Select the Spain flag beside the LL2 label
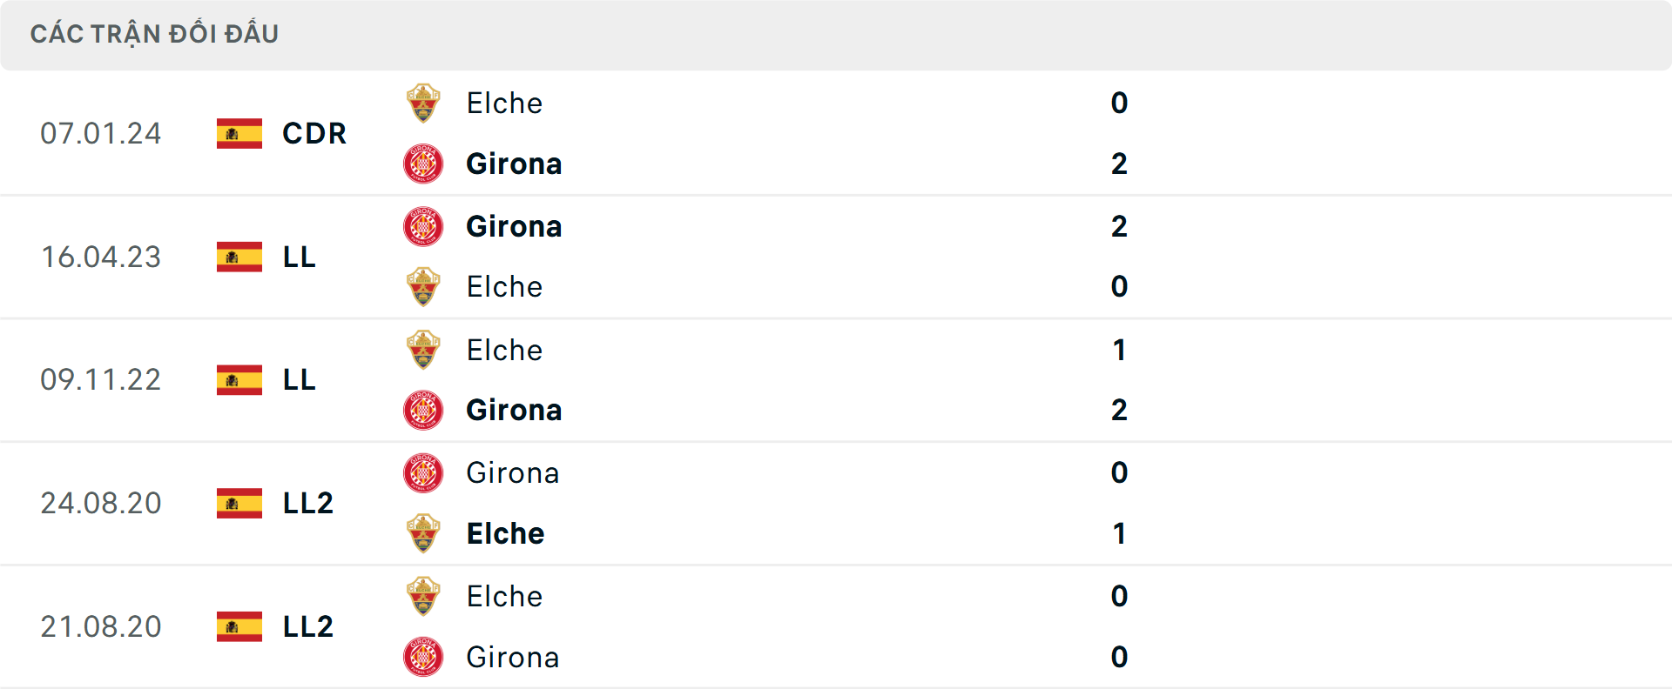1672x689 pixels. click(239, 504)
